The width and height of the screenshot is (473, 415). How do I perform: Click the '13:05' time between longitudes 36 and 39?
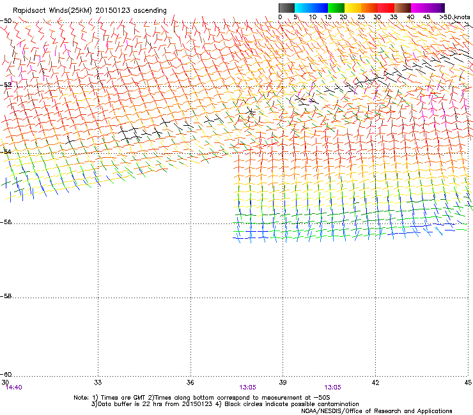pyautogui.click(x=247, y=388)
